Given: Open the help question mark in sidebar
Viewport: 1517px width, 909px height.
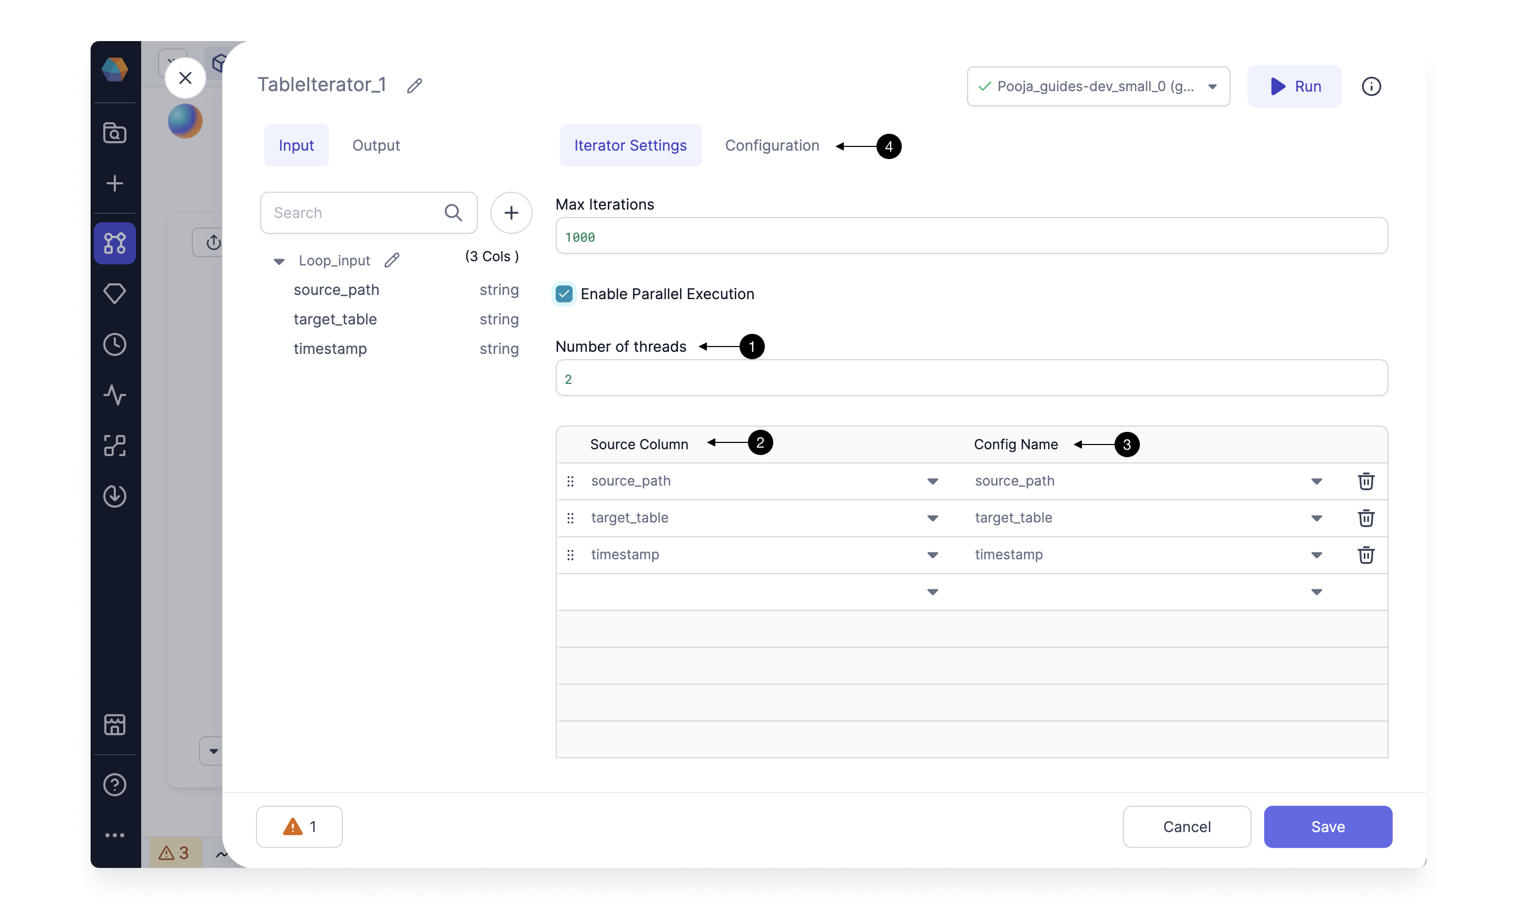Looking at the screenshot, I should click(114, 784).
